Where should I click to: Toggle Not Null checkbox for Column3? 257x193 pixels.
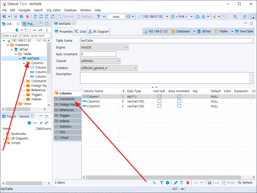tap(159, 106)
